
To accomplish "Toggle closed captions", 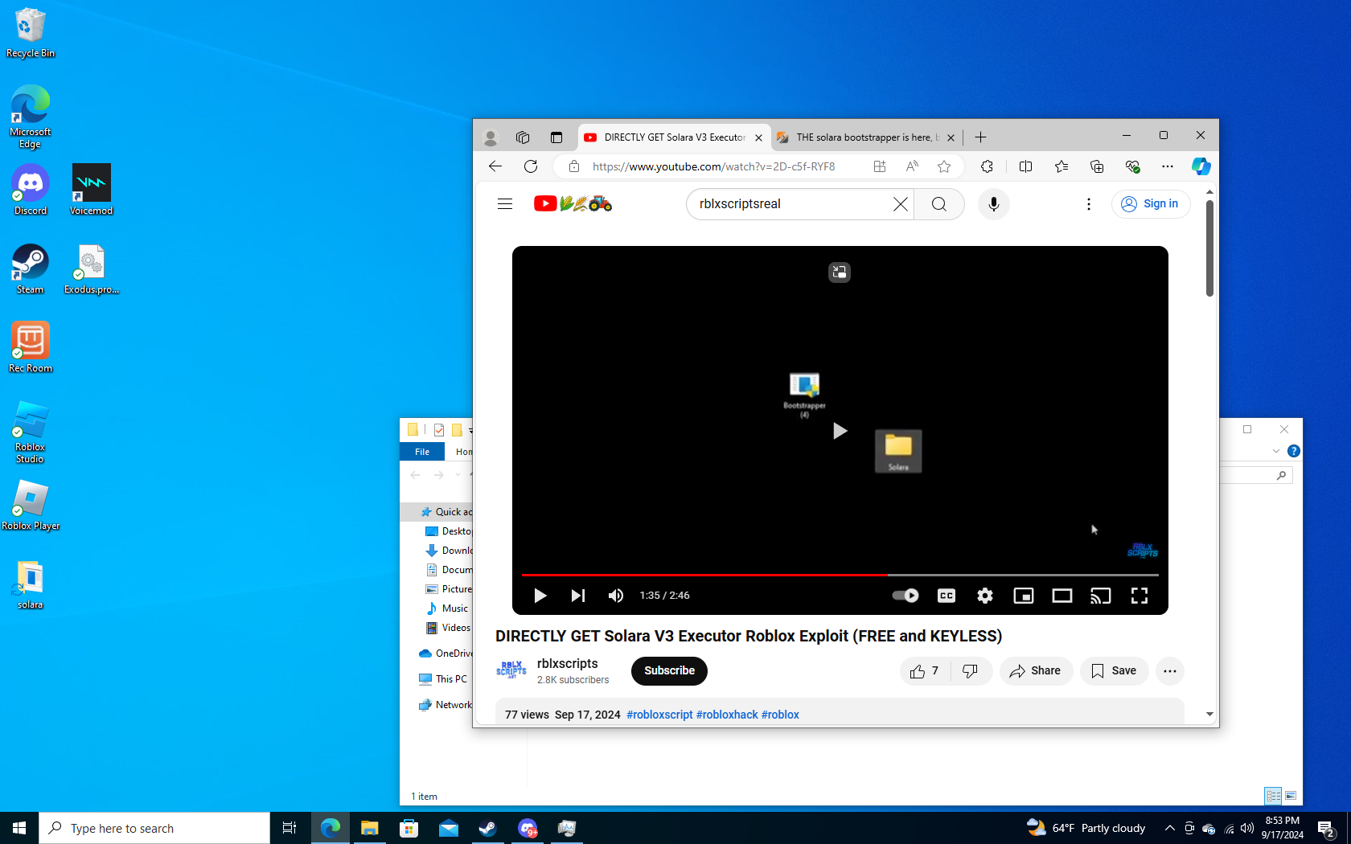I will pyautogui.click(x=947, y=596).
